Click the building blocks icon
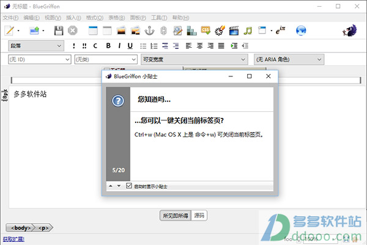367x245 pixels. coord(191,31)
